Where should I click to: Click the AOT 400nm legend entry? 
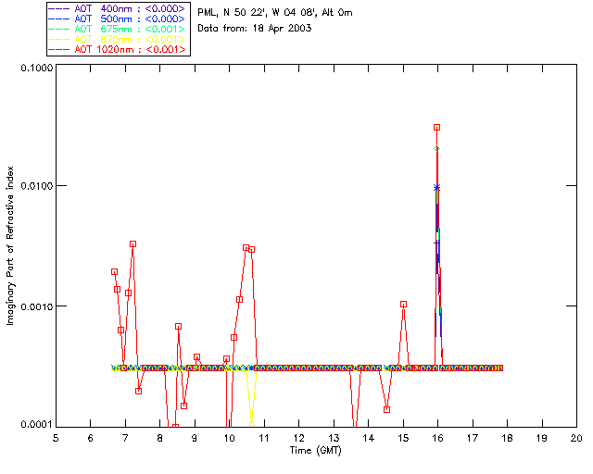pos(117,8)
